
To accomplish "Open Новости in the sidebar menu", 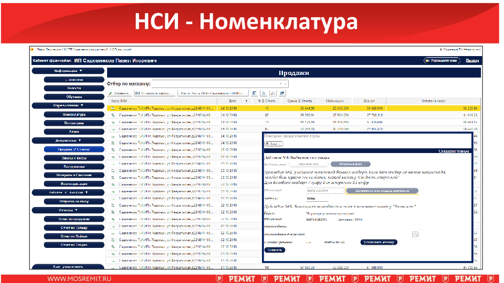I will click(73, 88).
